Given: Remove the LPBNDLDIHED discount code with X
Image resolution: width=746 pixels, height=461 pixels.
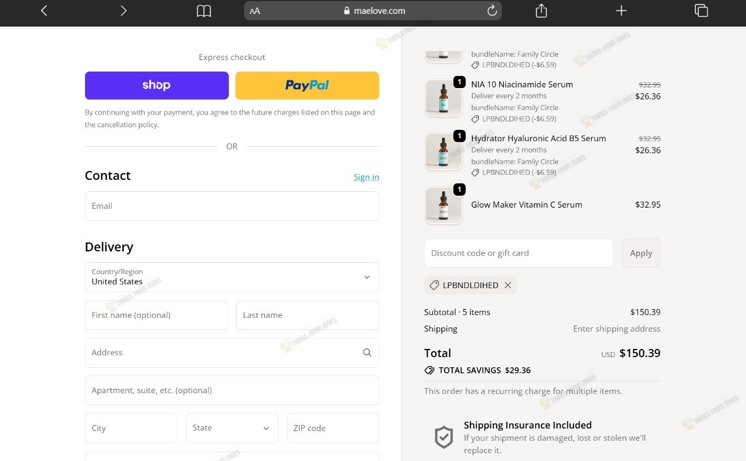Looking at the screenshot, I should click(507, 285).
